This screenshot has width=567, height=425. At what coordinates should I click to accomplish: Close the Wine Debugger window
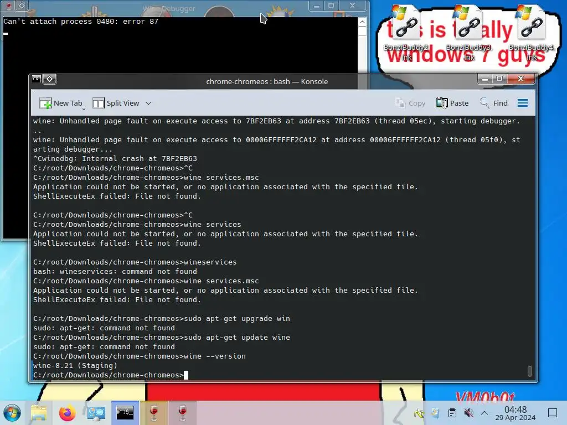[x=352, y=6]
